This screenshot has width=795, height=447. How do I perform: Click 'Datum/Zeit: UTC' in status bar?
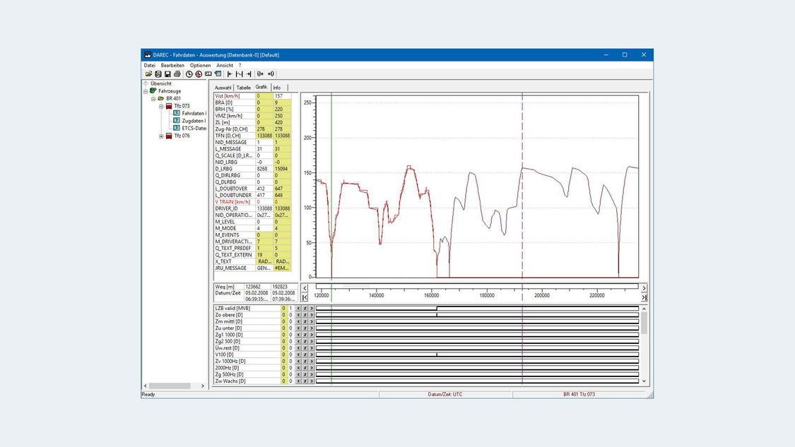[445, 394]
